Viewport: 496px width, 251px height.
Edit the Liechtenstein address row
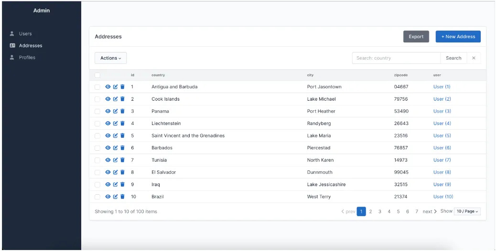coord(116,123)
